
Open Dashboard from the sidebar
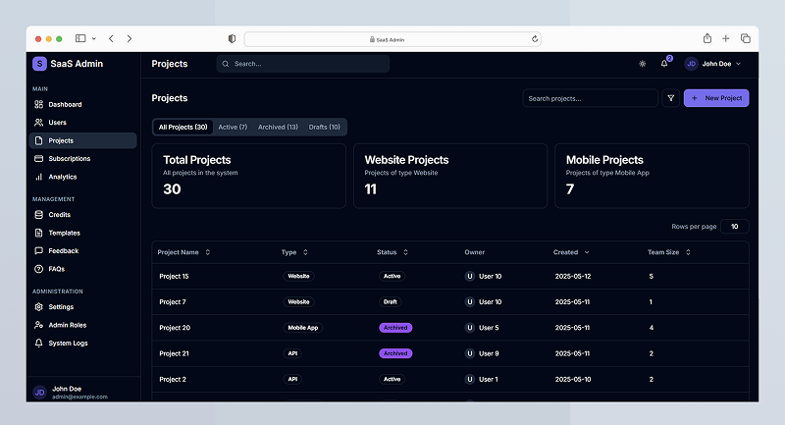(x=65, y=104)
